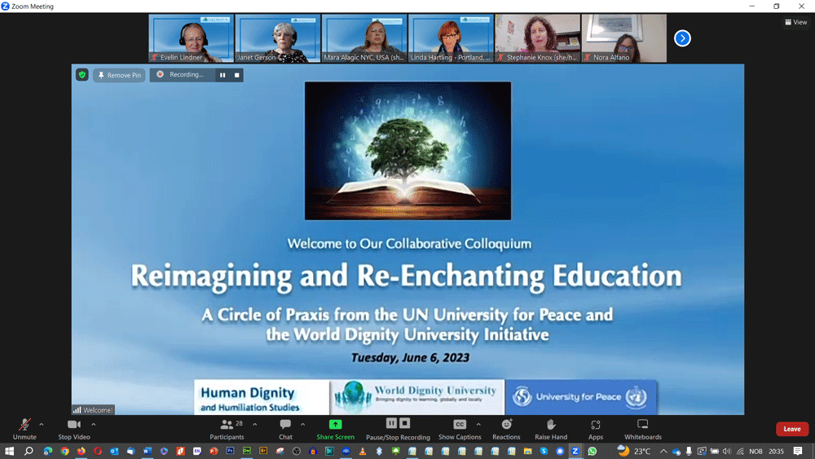Open Firefox from taskbar

81,451
